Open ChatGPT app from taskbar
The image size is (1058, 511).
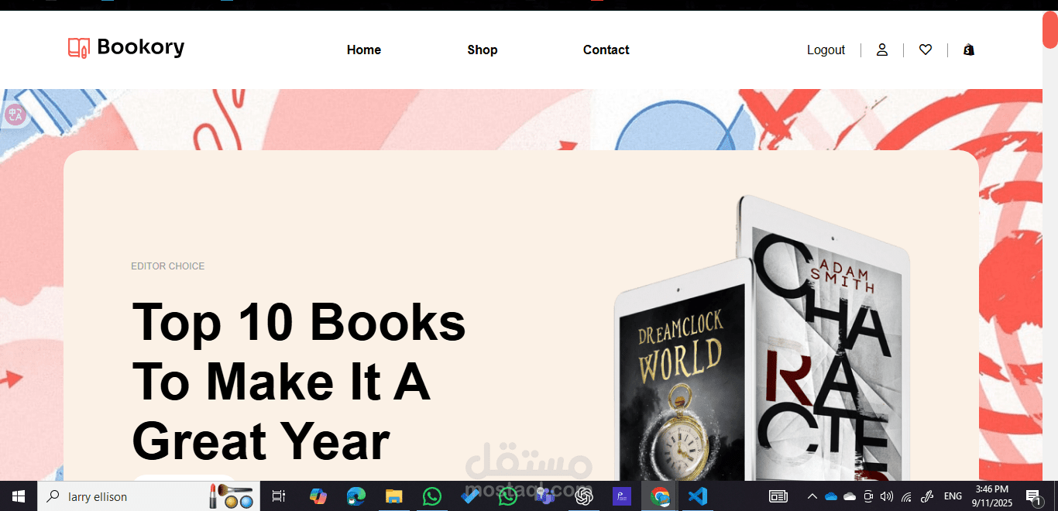pos(584,496)
